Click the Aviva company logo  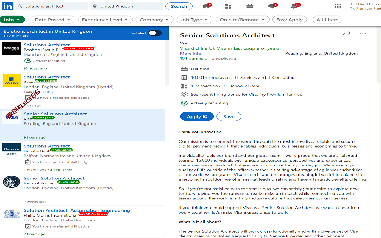12,80
